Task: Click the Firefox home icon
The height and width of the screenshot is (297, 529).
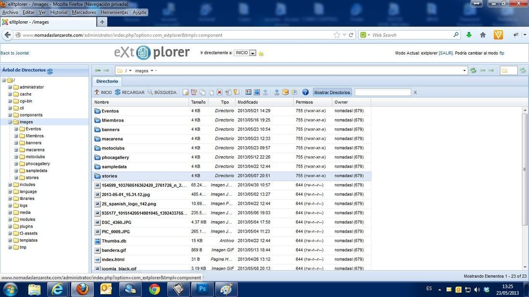Action: [483, 35]
